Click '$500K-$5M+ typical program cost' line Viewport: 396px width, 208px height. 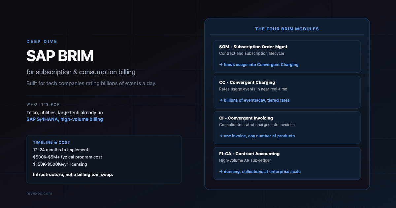coord(67,157)
